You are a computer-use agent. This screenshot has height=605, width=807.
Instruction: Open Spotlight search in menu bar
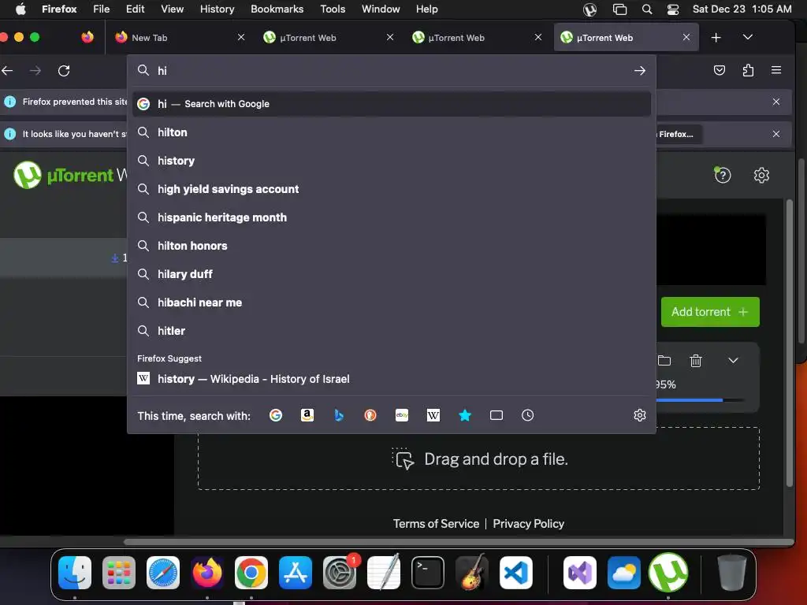[647, 9]
